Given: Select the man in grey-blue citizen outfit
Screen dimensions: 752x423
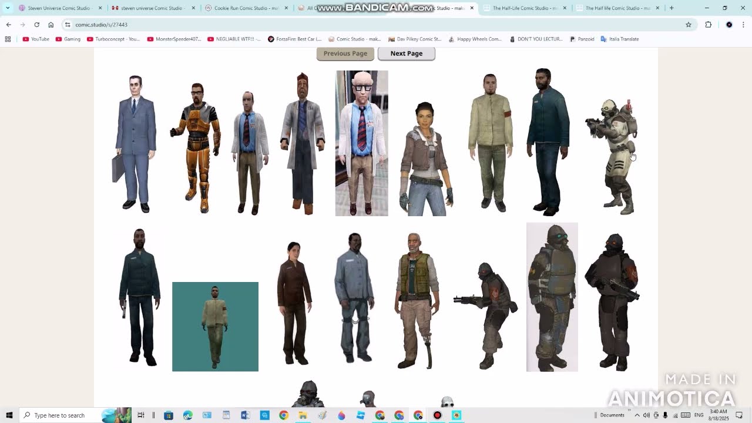Looking at the screenshot, I should 354,298.
